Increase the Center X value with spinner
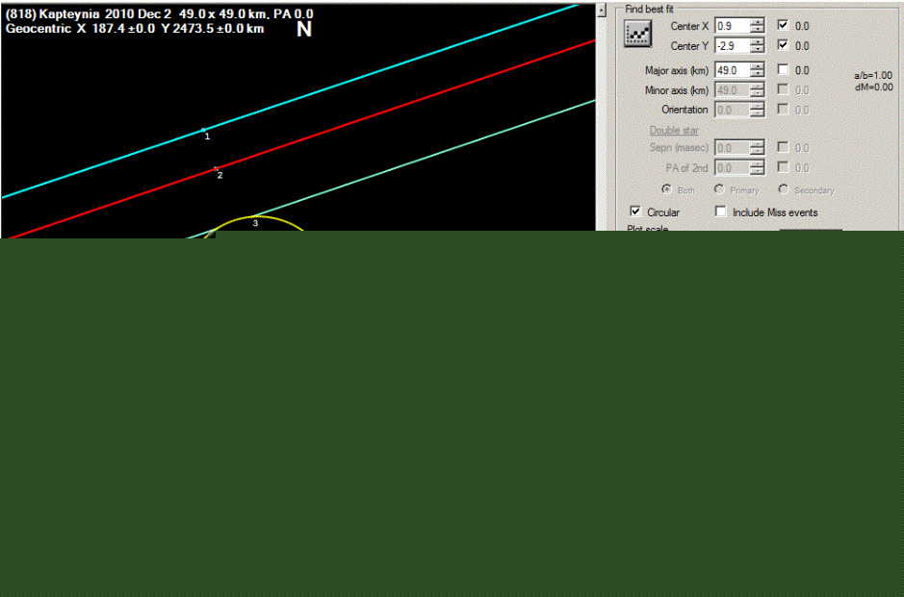Image resolution: width=904 pixels, height=597 pixels. 757,22
